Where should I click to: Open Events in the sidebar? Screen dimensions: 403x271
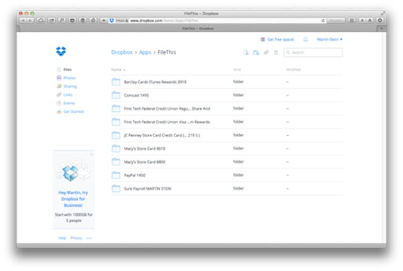[69, 103]
